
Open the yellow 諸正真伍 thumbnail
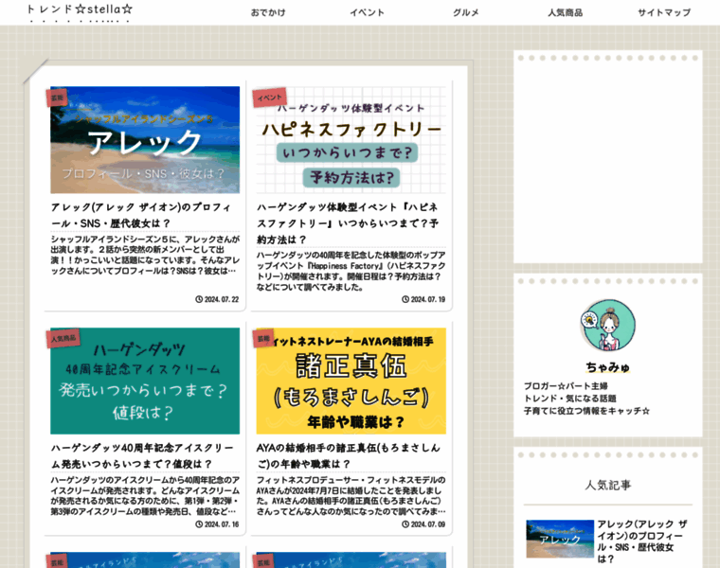click(351, 381)
